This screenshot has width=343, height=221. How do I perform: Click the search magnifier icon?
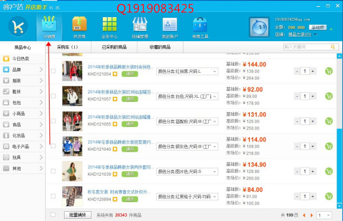click(333, 47)
